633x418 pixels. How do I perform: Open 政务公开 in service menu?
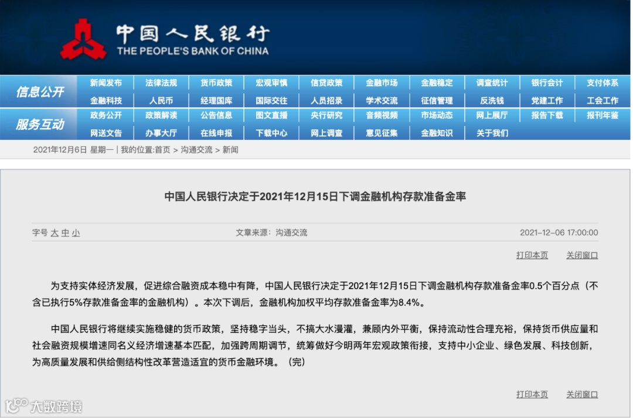(105, 115)
